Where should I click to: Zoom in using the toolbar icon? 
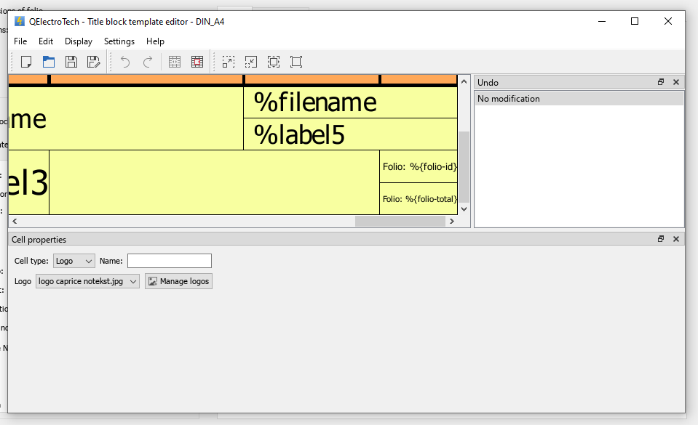pyautogui.click(x=229, y=62)
